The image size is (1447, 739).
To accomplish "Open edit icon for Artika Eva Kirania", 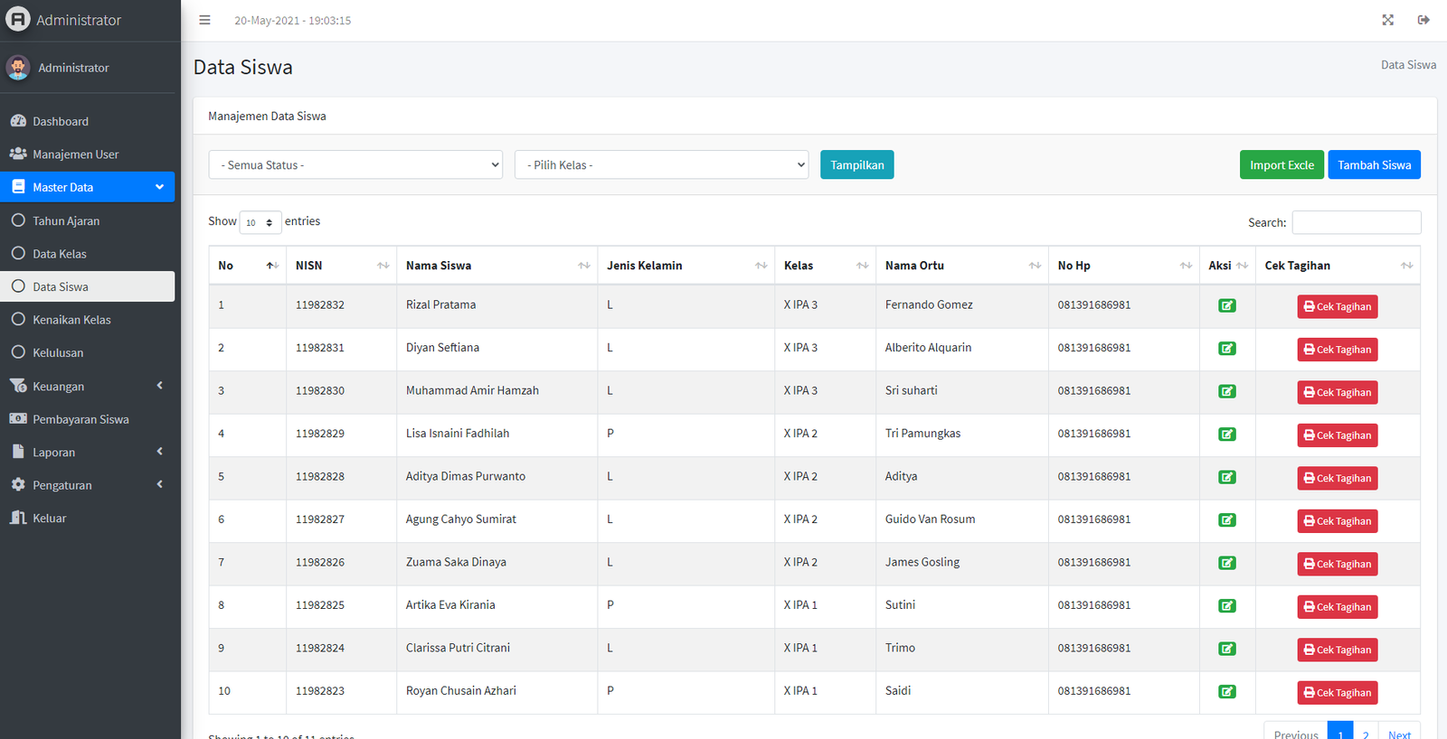I will tap(1226, 606).
